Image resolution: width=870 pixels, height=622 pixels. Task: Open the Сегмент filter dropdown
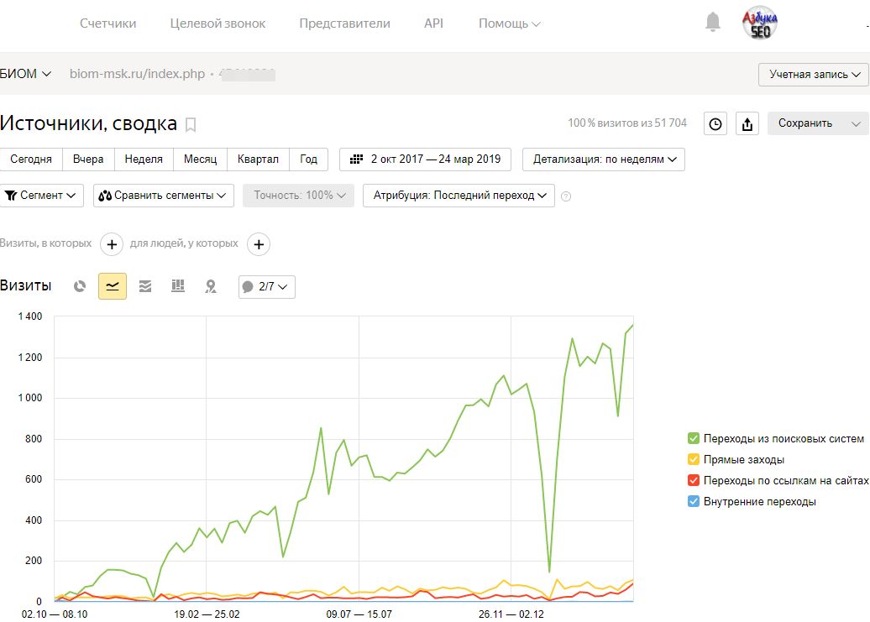tap(42, 196)
